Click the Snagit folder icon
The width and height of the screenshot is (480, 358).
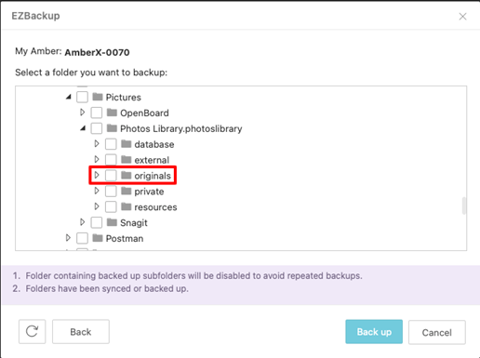pos(112,222)
